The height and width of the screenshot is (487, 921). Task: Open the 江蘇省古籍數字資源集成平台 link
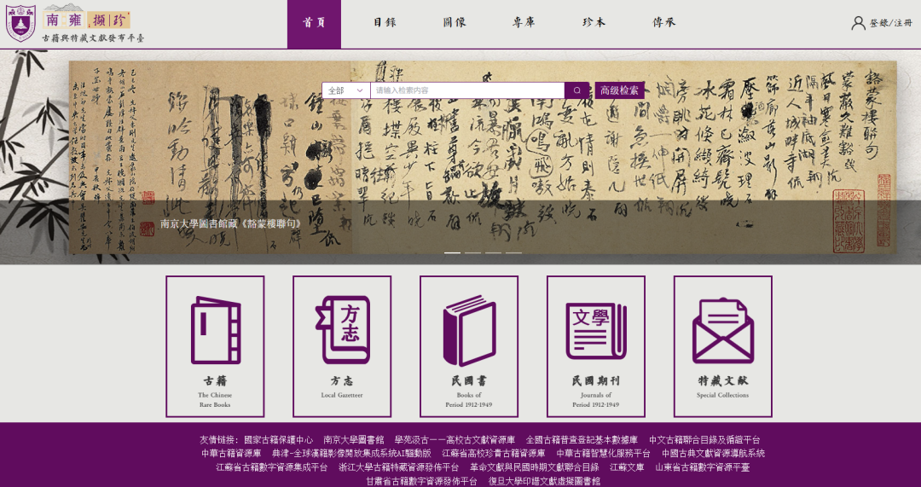pyautogui.click(x=271, y=467)
